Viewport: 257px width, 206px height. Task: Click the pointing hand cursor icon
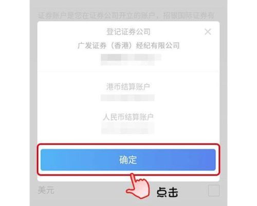pyautogui.click(x=138, y=186)
